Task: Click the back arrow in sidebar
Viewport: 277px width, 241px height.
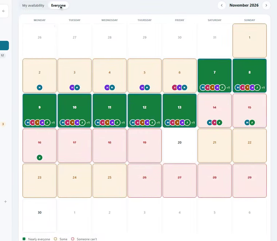Action: pos(4,11)
